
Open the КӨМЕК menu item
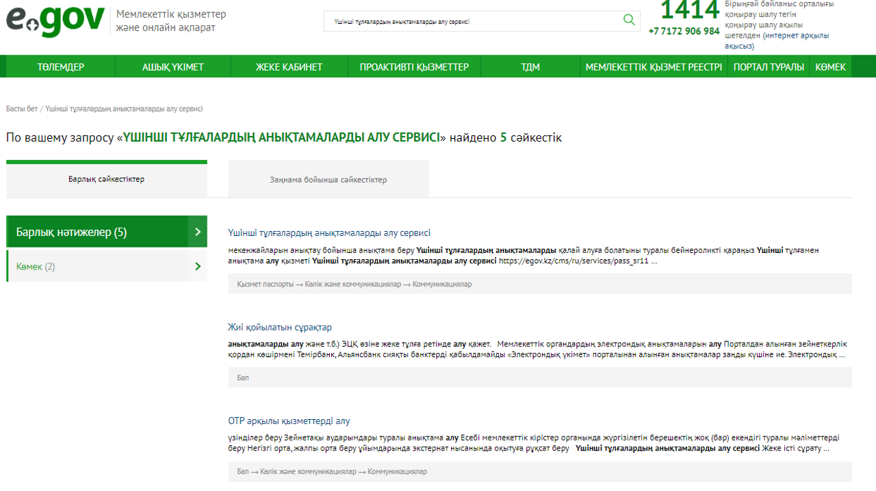[x=830, y=66]
